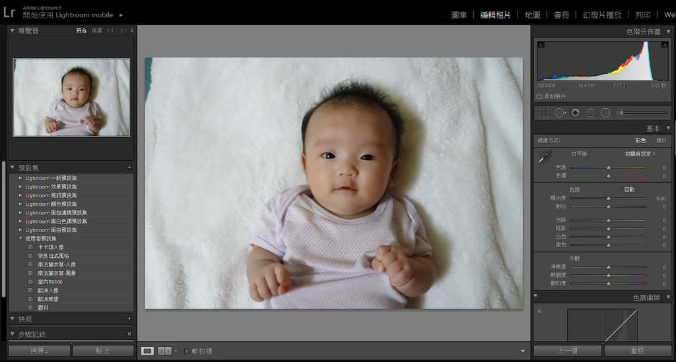
Task: Apply the 膠片 preset
Action: coord(43,308)
